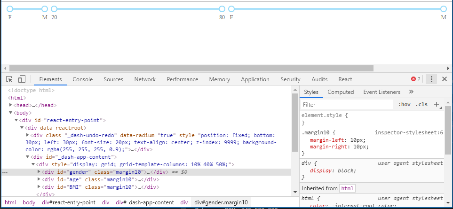Select the Styles sub-tab
The width and height of the screenshot is (453, 209).
[x=311, y=92]
